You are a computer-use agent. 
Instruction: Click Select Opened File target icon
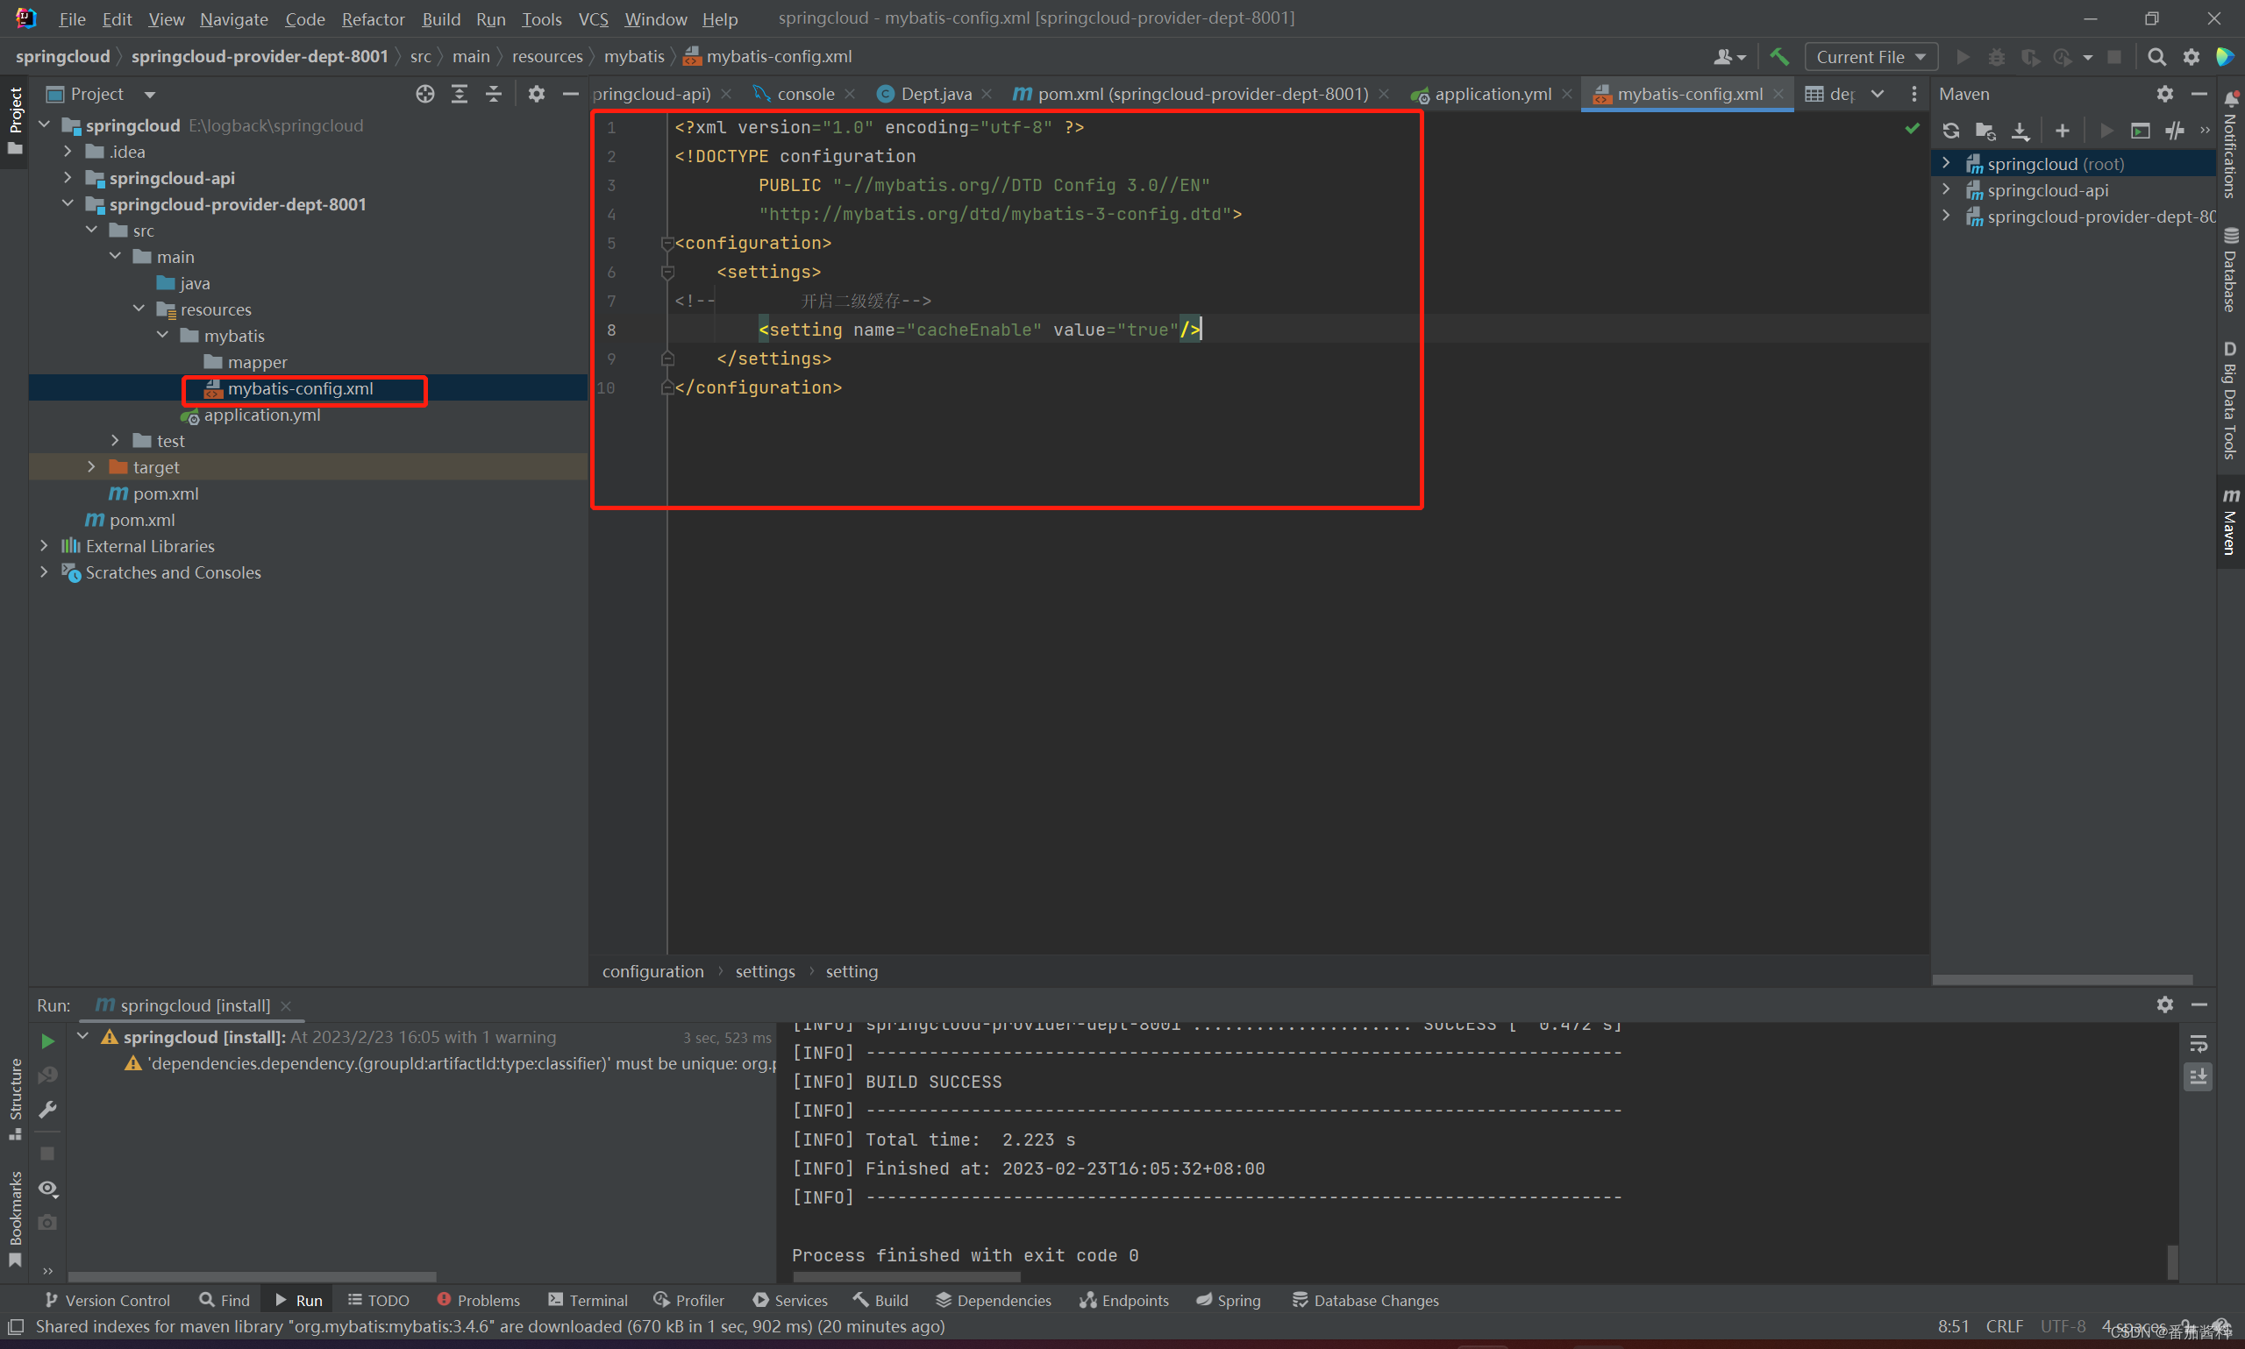[424, 94]
